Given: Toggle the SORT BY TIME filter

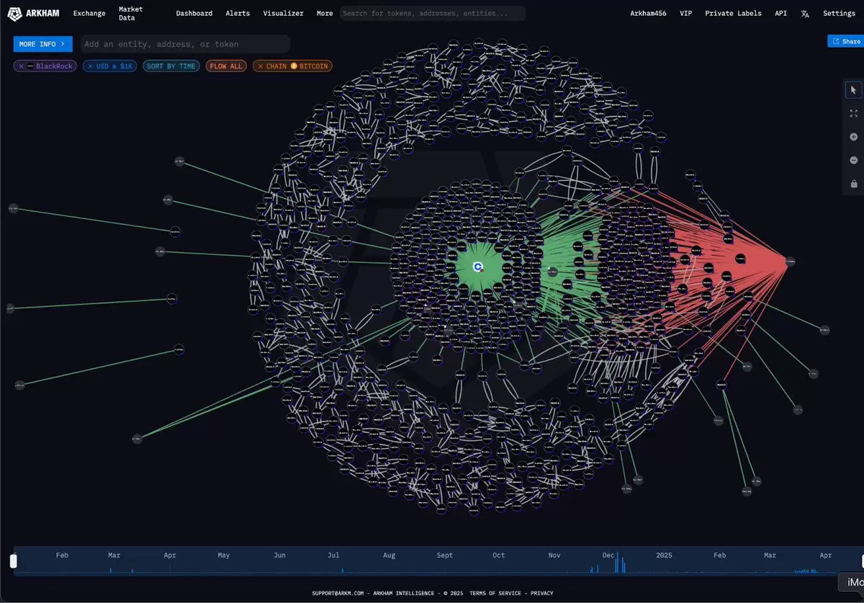Looking at the screenshot, I should pyautogui.click(x=171, y=66).
